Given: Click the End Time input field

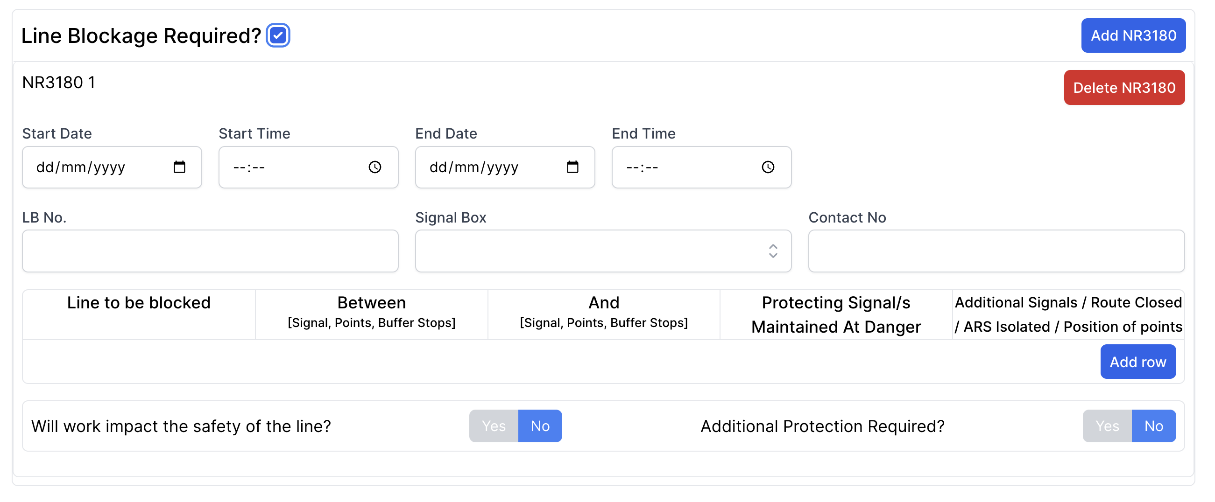Looking at the screenshot, I should 684,167.
